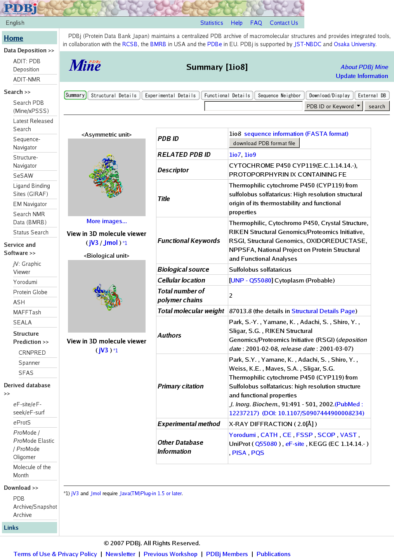
Task: Open the Sequence Neighbor tab
Action: point(279,95)
